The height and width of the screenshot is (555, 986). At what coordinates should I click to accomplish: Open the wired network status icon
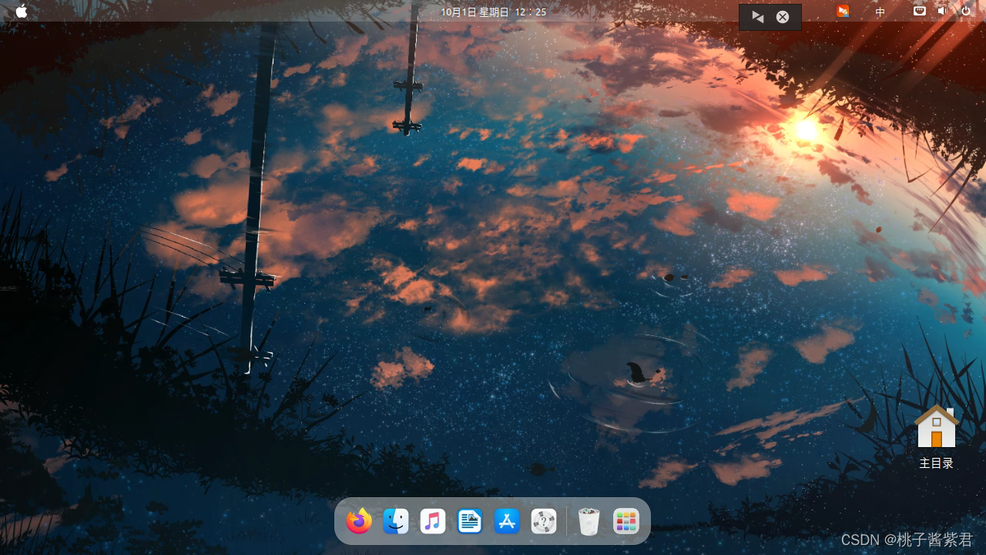click(920, 11)
